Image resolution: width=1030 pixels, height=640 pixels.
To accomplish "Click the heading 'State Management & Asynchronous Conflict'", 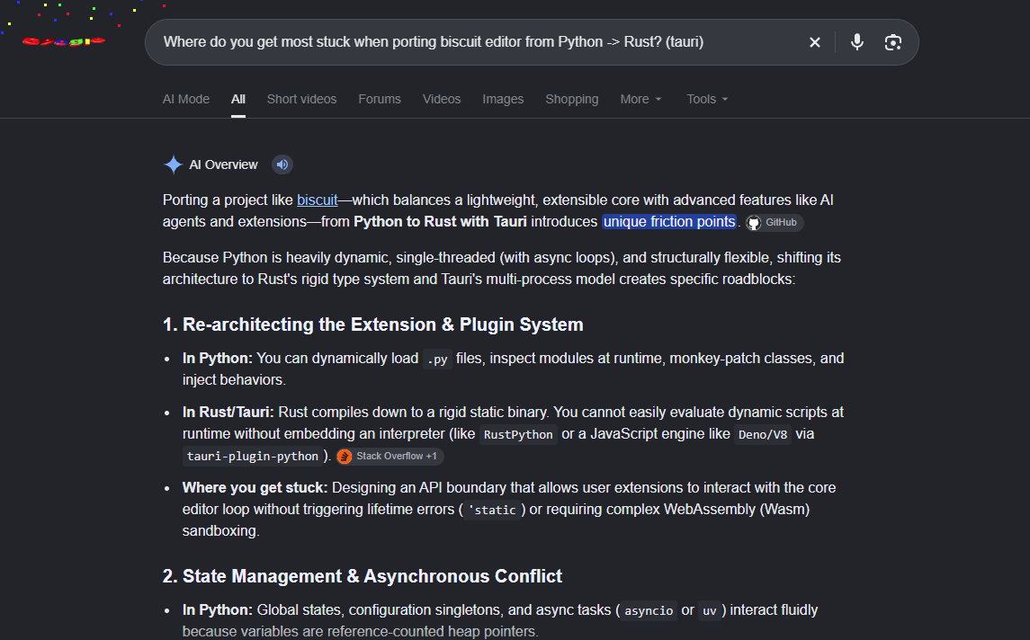I will point(372,576).
